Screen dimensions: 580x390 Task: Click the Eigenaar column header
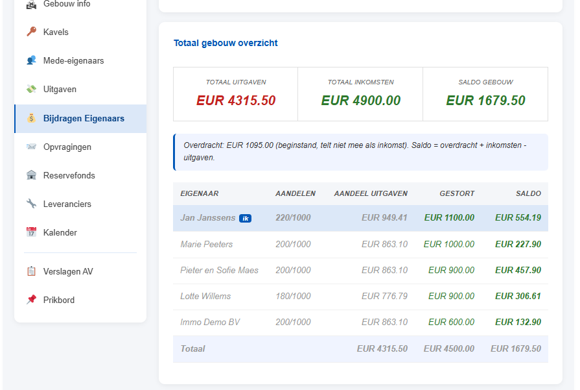[x=200, y=194]
